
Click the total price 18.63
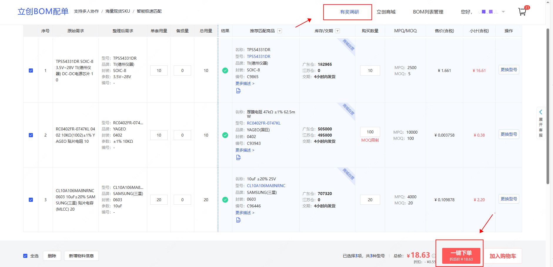click(x=420, y=255)
